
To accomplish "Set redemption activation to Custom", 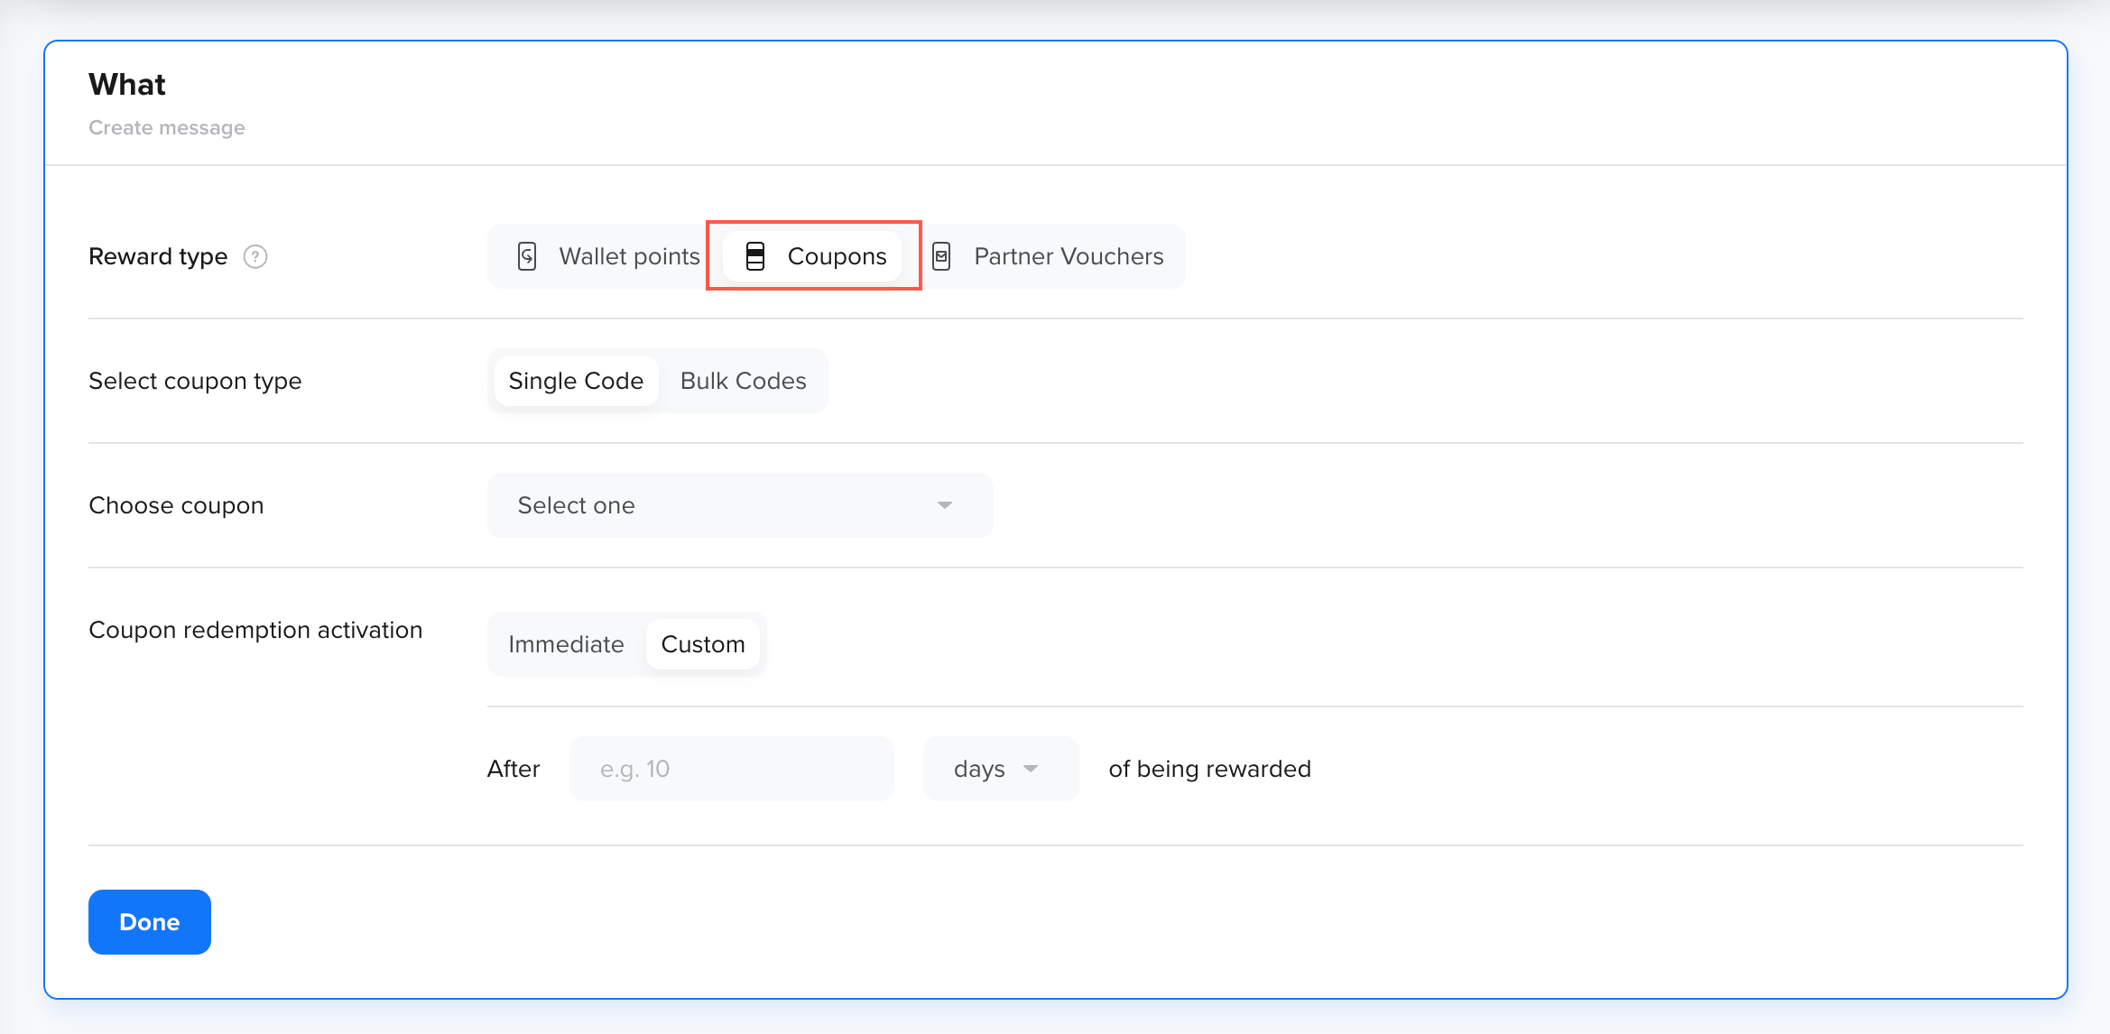I will 703,644.
